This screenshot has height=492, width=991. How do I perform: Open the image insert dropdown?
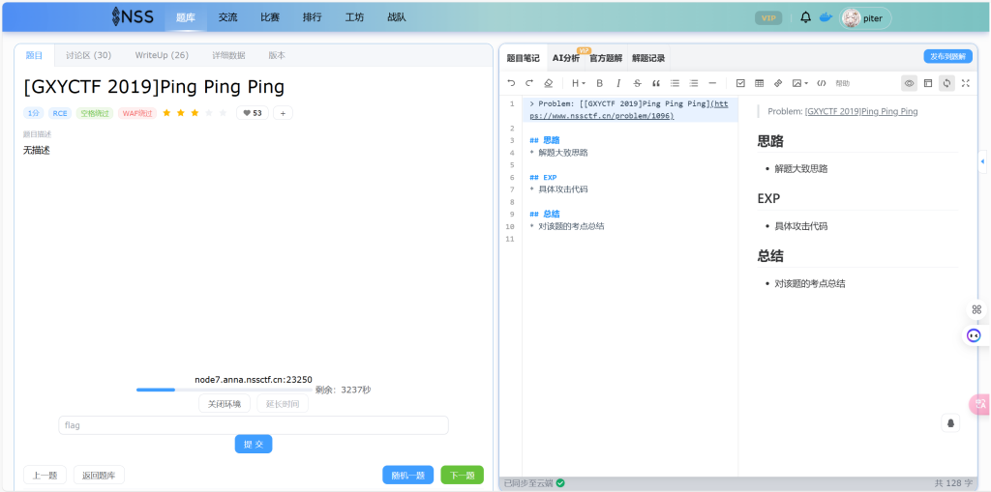click(x=799, y=83)
